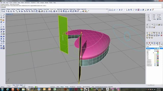Open Firefox from the taskbar
The height and width of the screenshot is (91, 163).
coord(18,89)
